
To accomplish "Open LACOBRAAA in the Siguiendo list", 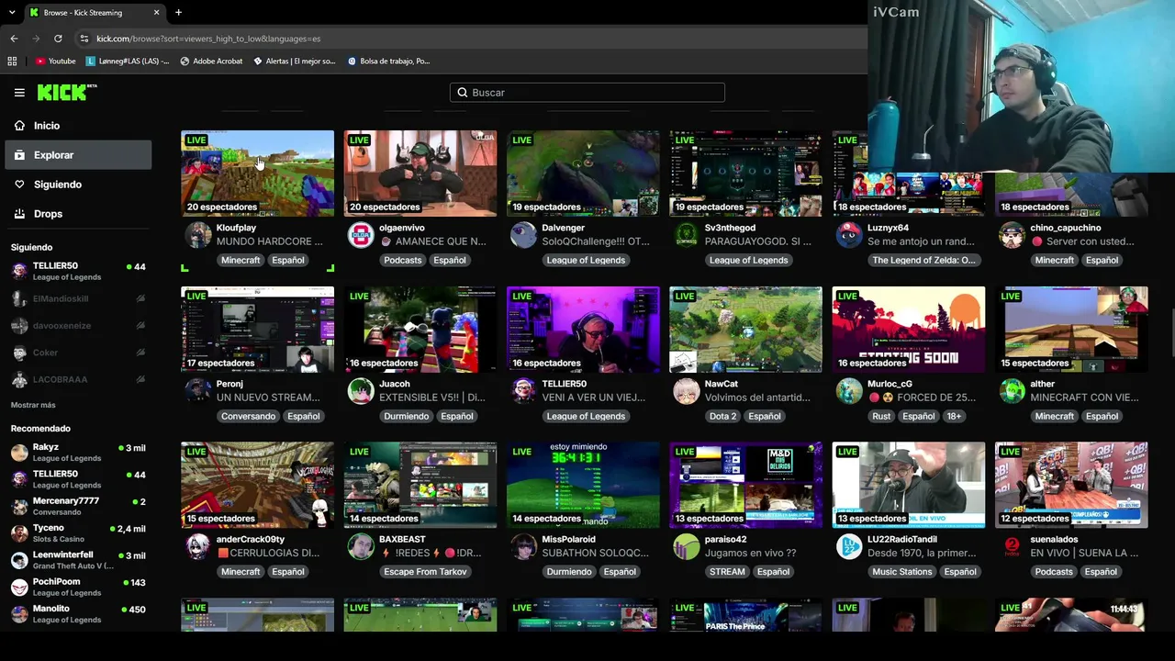I will tap(78, 379).
